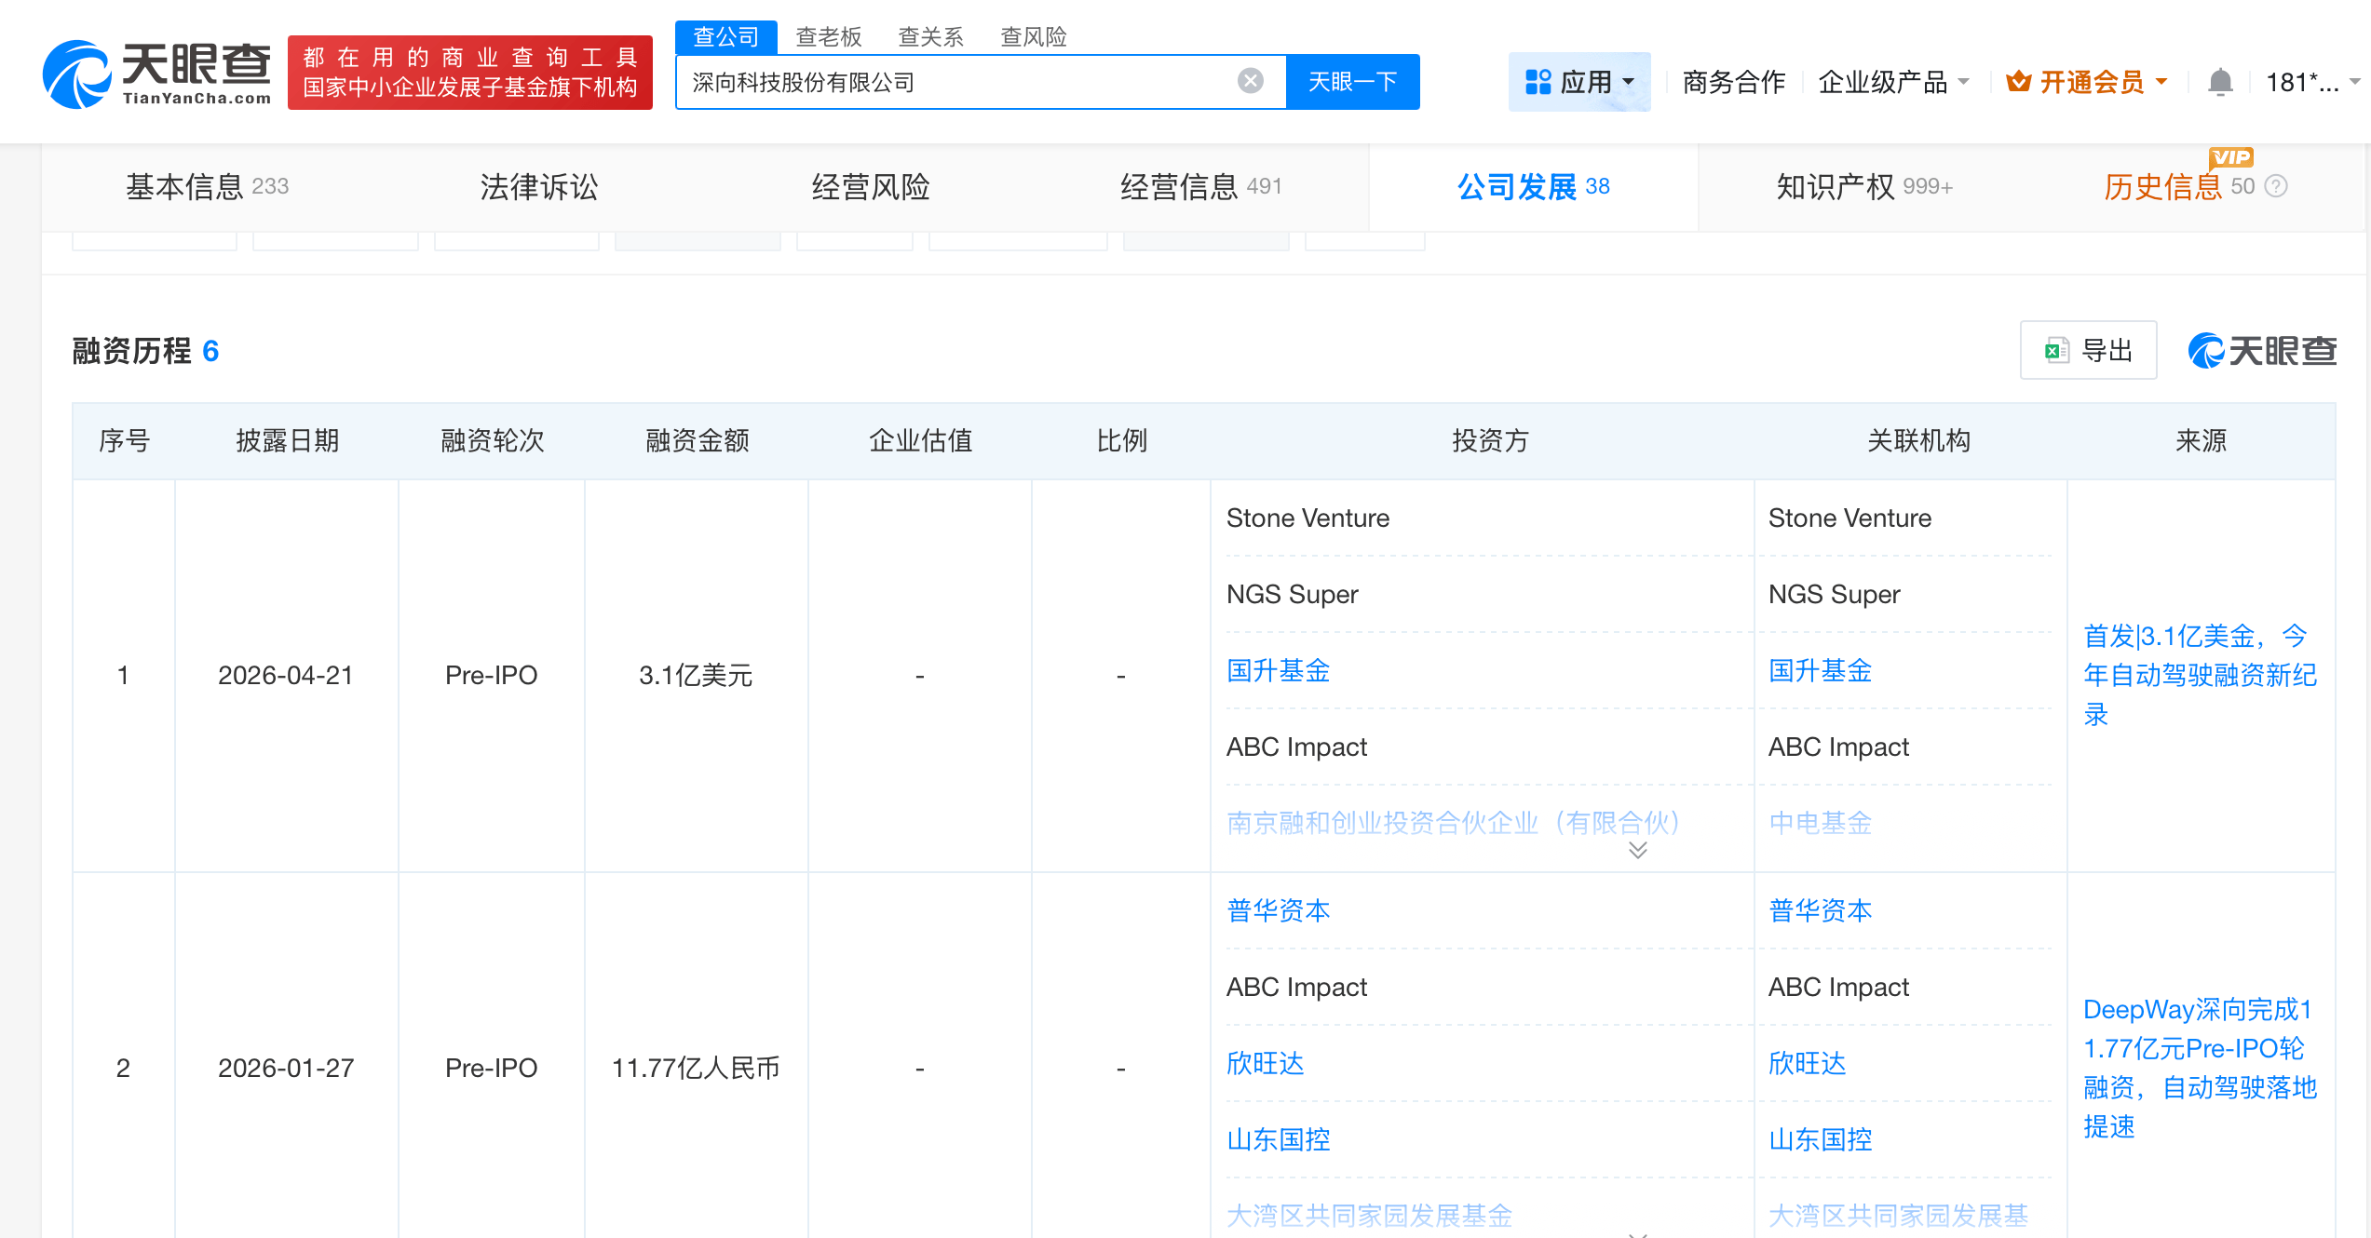Open the 知识产权 tab
The image size is (2371, 1238).
tap(1864, 186)
